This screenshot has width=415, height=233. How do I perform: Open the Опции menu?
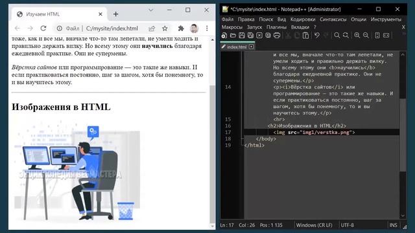point(359,19)
